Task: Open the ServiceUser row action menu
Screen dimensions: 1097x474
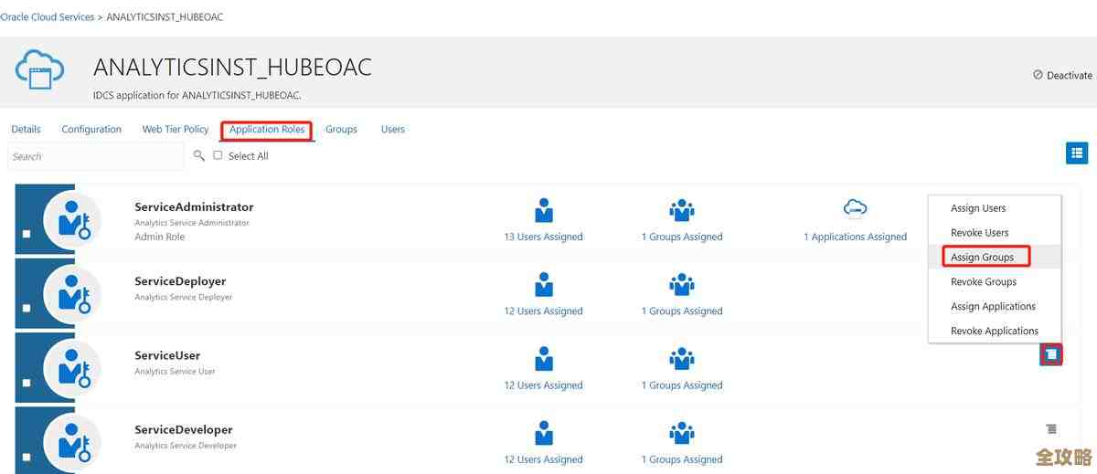Action: click(1051, 354)
